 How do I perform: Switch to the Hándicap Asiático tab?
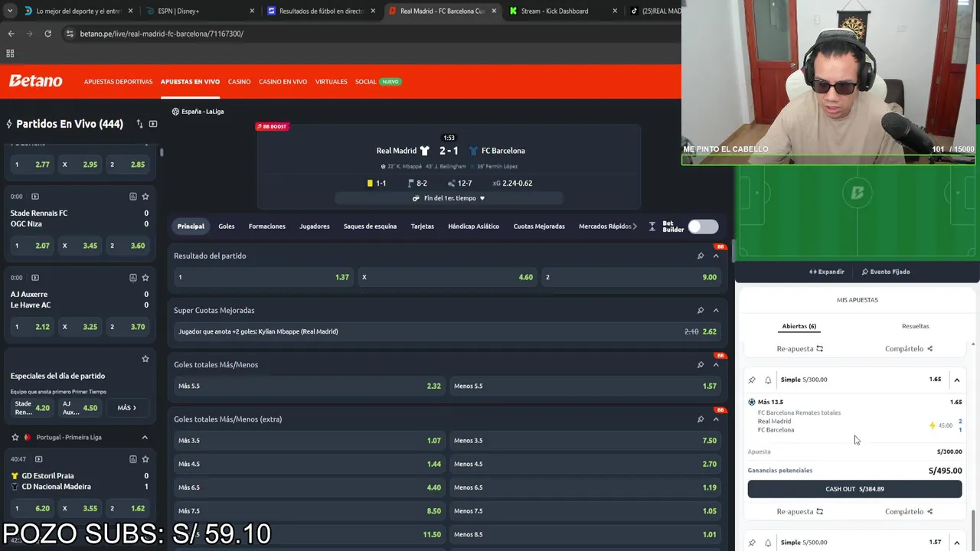[473, 227]
